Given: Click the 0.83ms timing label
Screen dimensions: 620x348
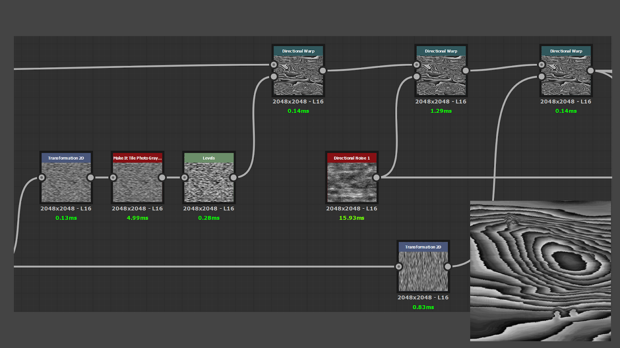Looking at the screenshot, I should coord(423,307).
